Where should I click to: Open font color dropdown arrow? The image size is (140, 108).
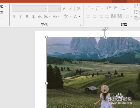80,16
